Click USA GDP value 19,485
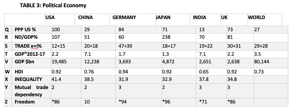This screenshot has height=111, width=294. pyautogui.click(x=59, y=62)
